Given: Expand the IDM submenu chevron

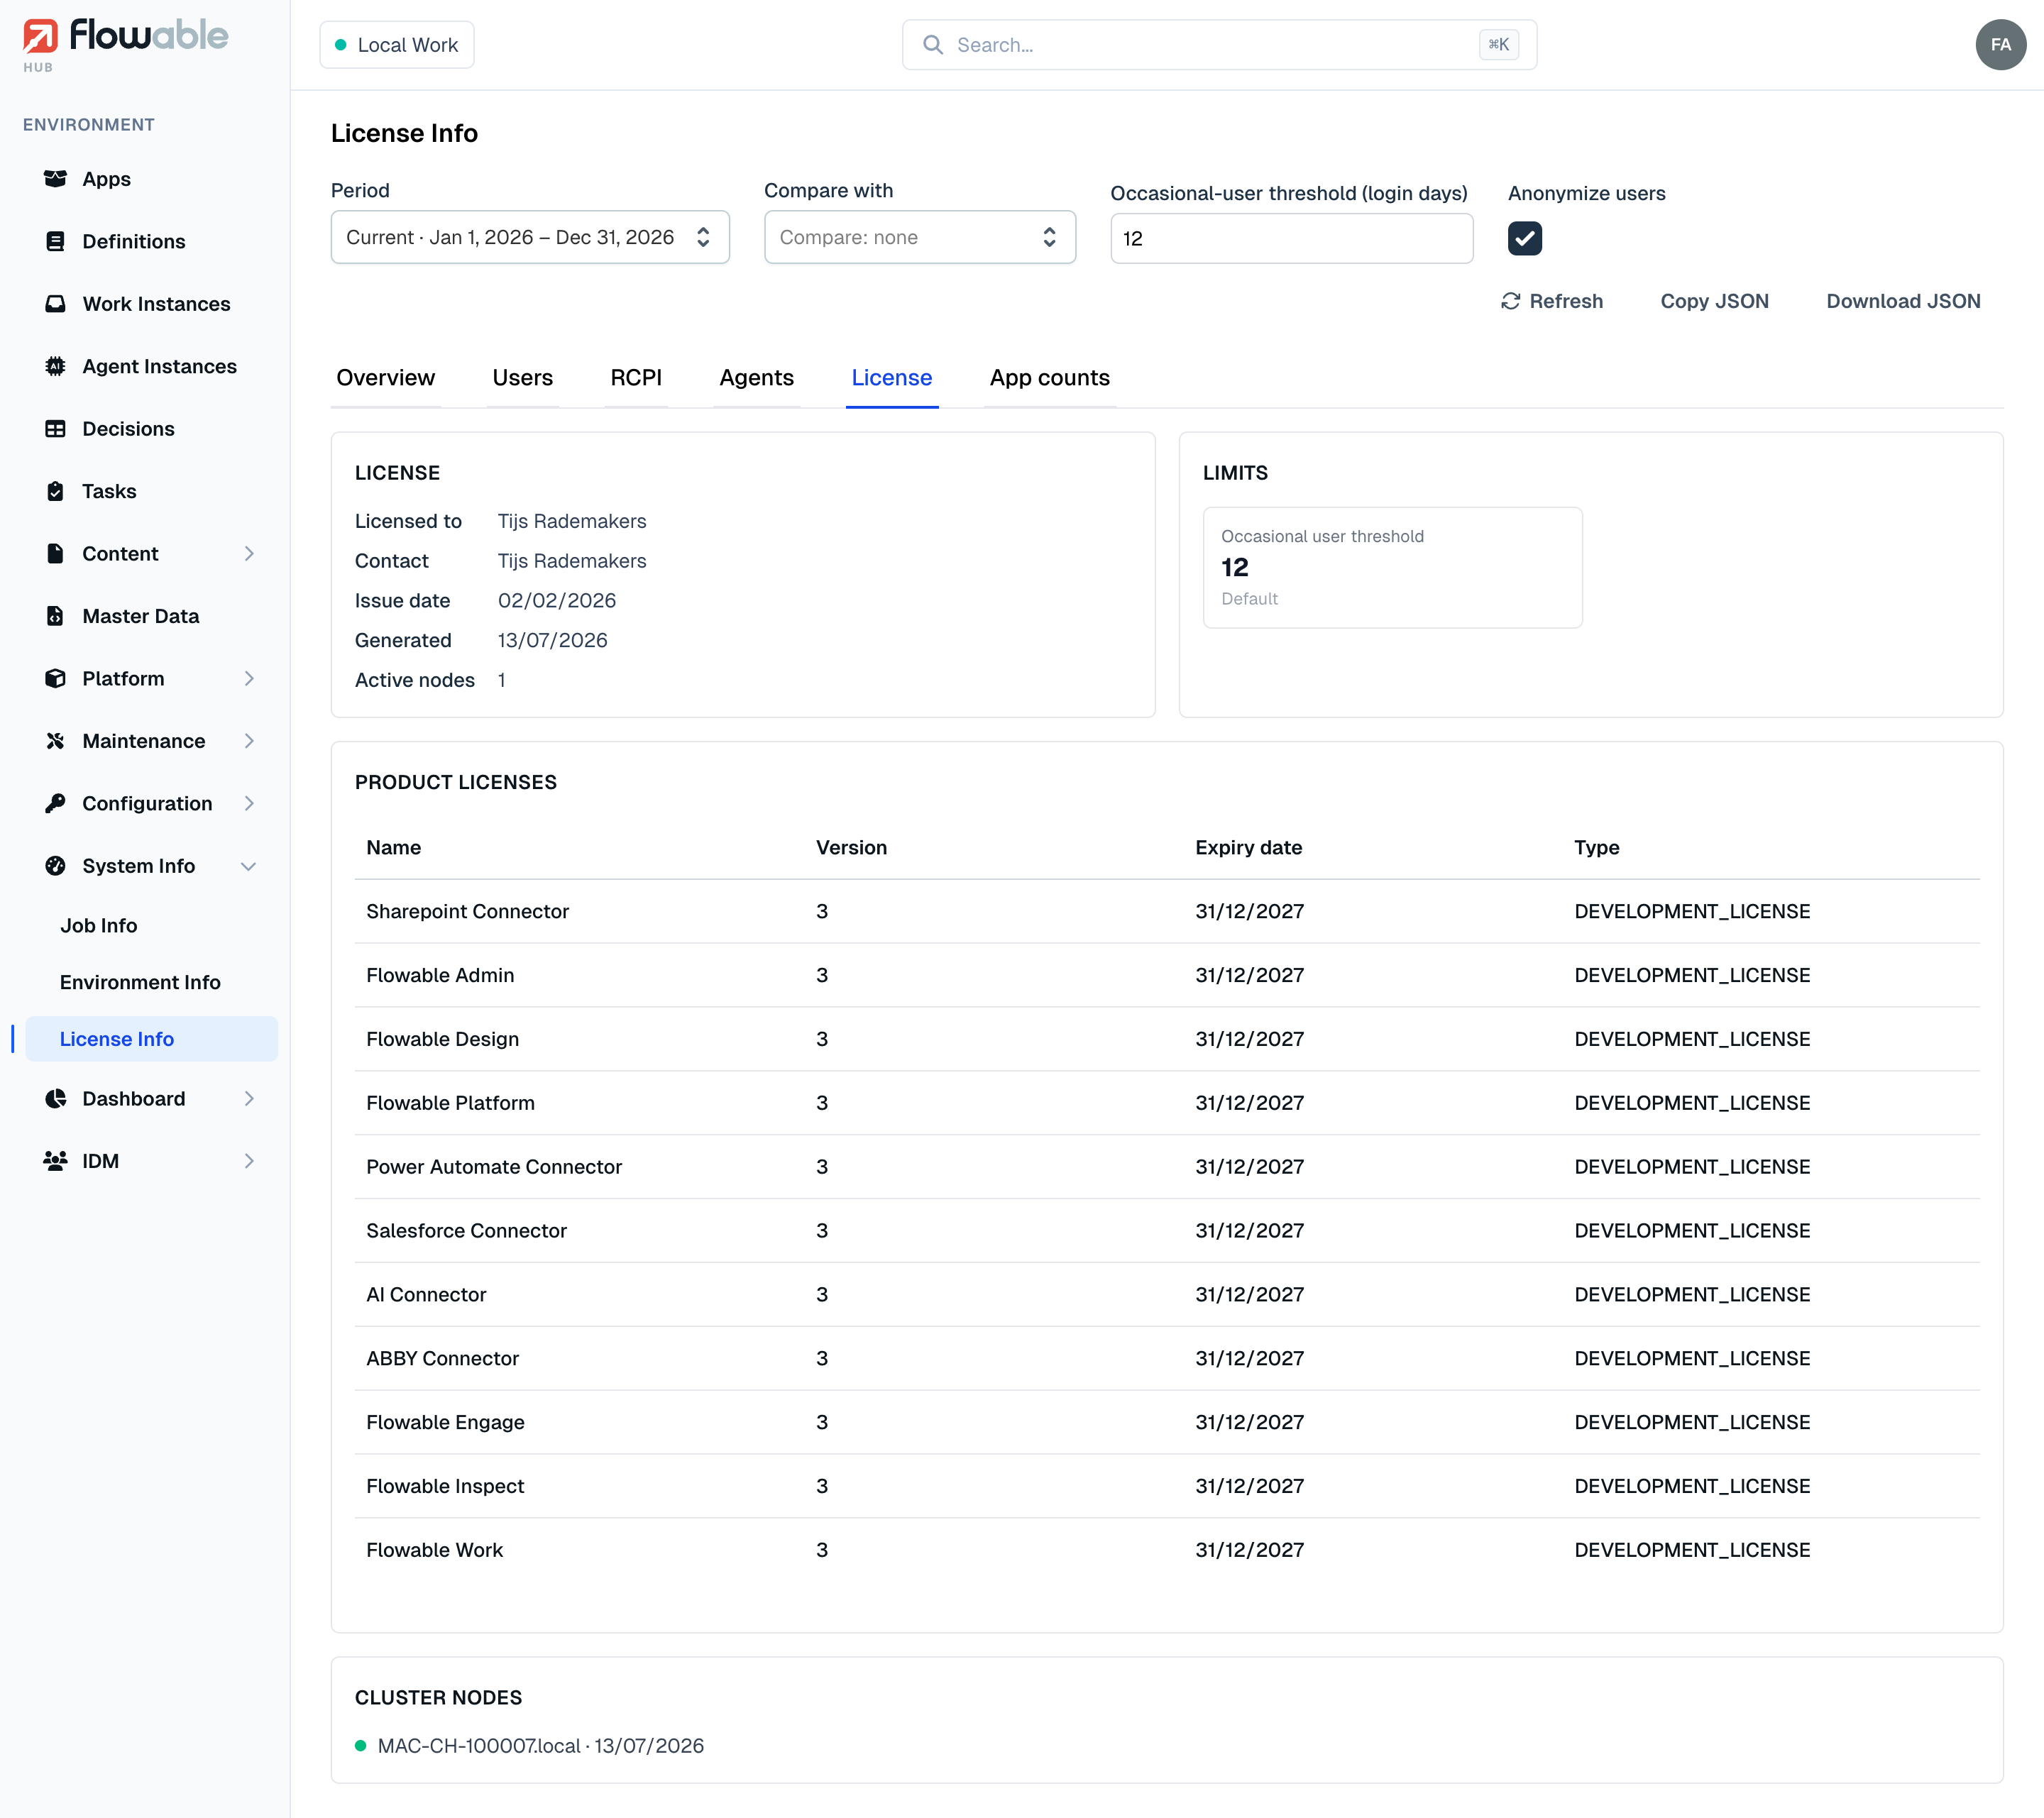Looking at the screenshot, I should pyautogui.click(x=249, y=1161).
